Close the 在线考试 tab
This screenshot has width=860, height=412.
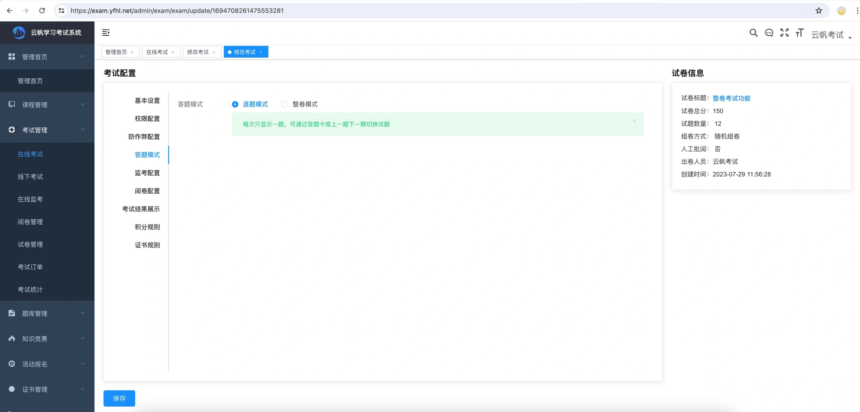pyautogui.click(x=173, y=52)
